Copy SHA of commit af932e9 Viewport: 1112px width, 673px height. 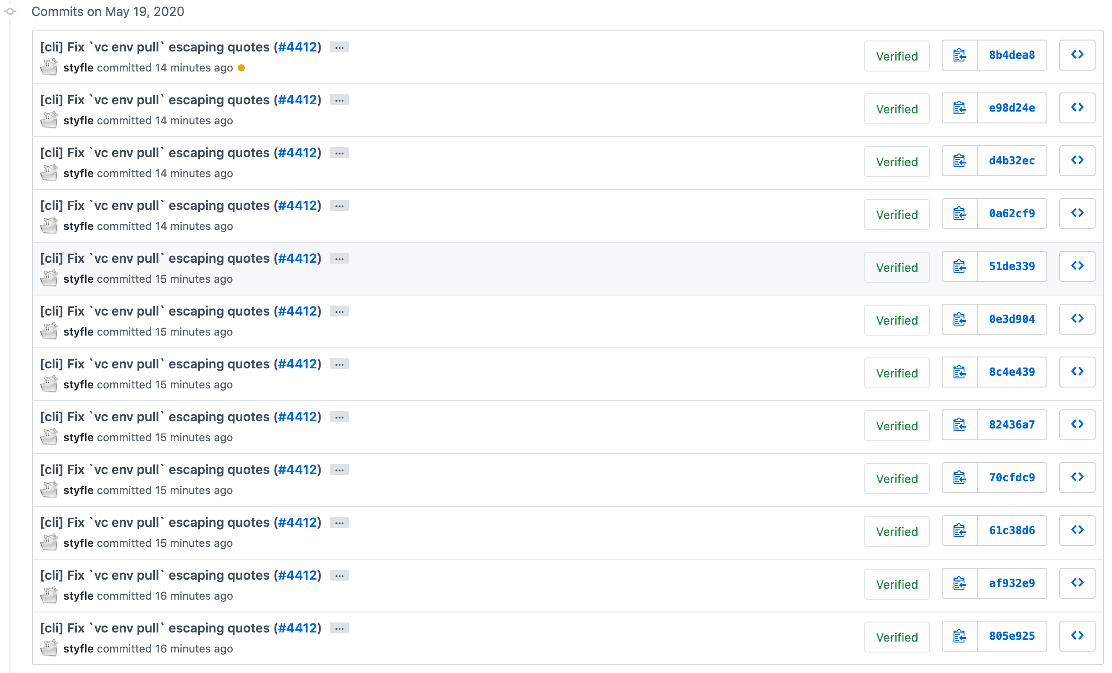tap(959, 583)
